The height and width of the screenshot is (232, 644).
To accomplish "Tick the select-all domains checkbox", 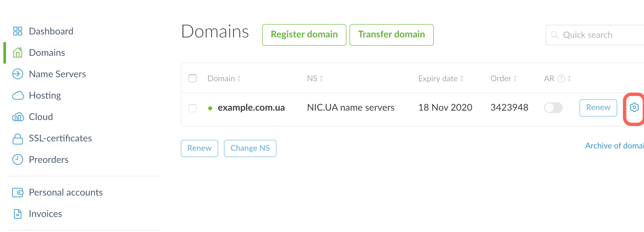I will 192,79.
